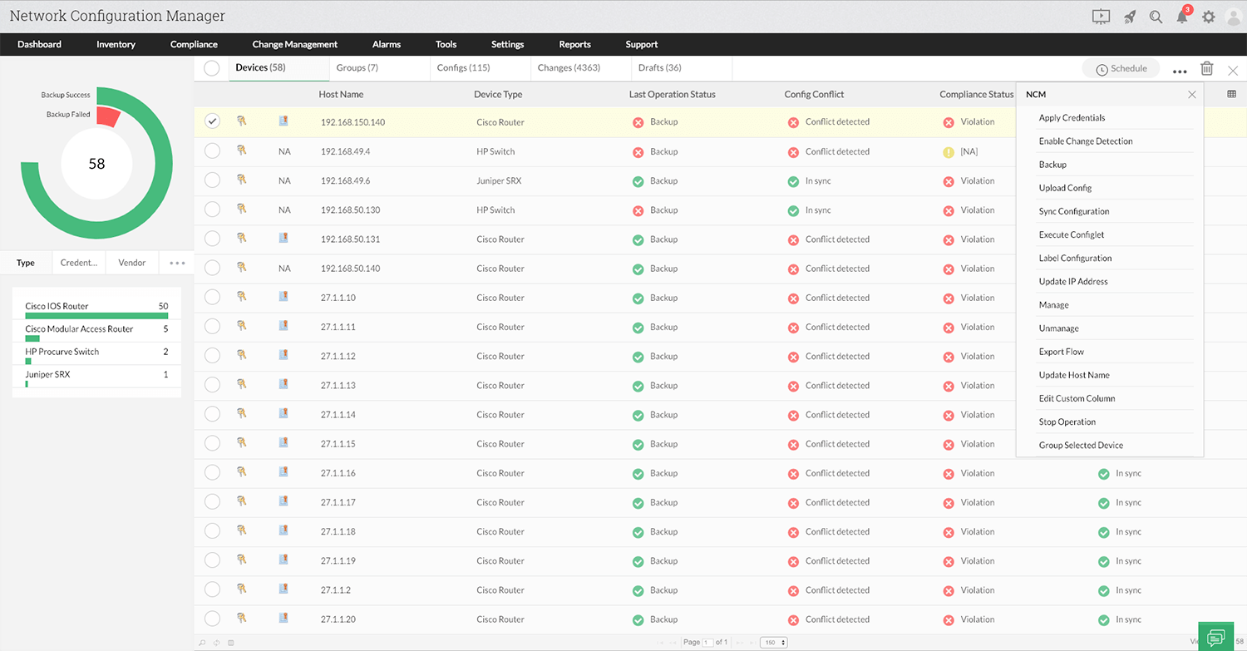
Task: Open the more actions ellipsis next to Schedule
Action: pyautogui.click(x=1180, y=71)
